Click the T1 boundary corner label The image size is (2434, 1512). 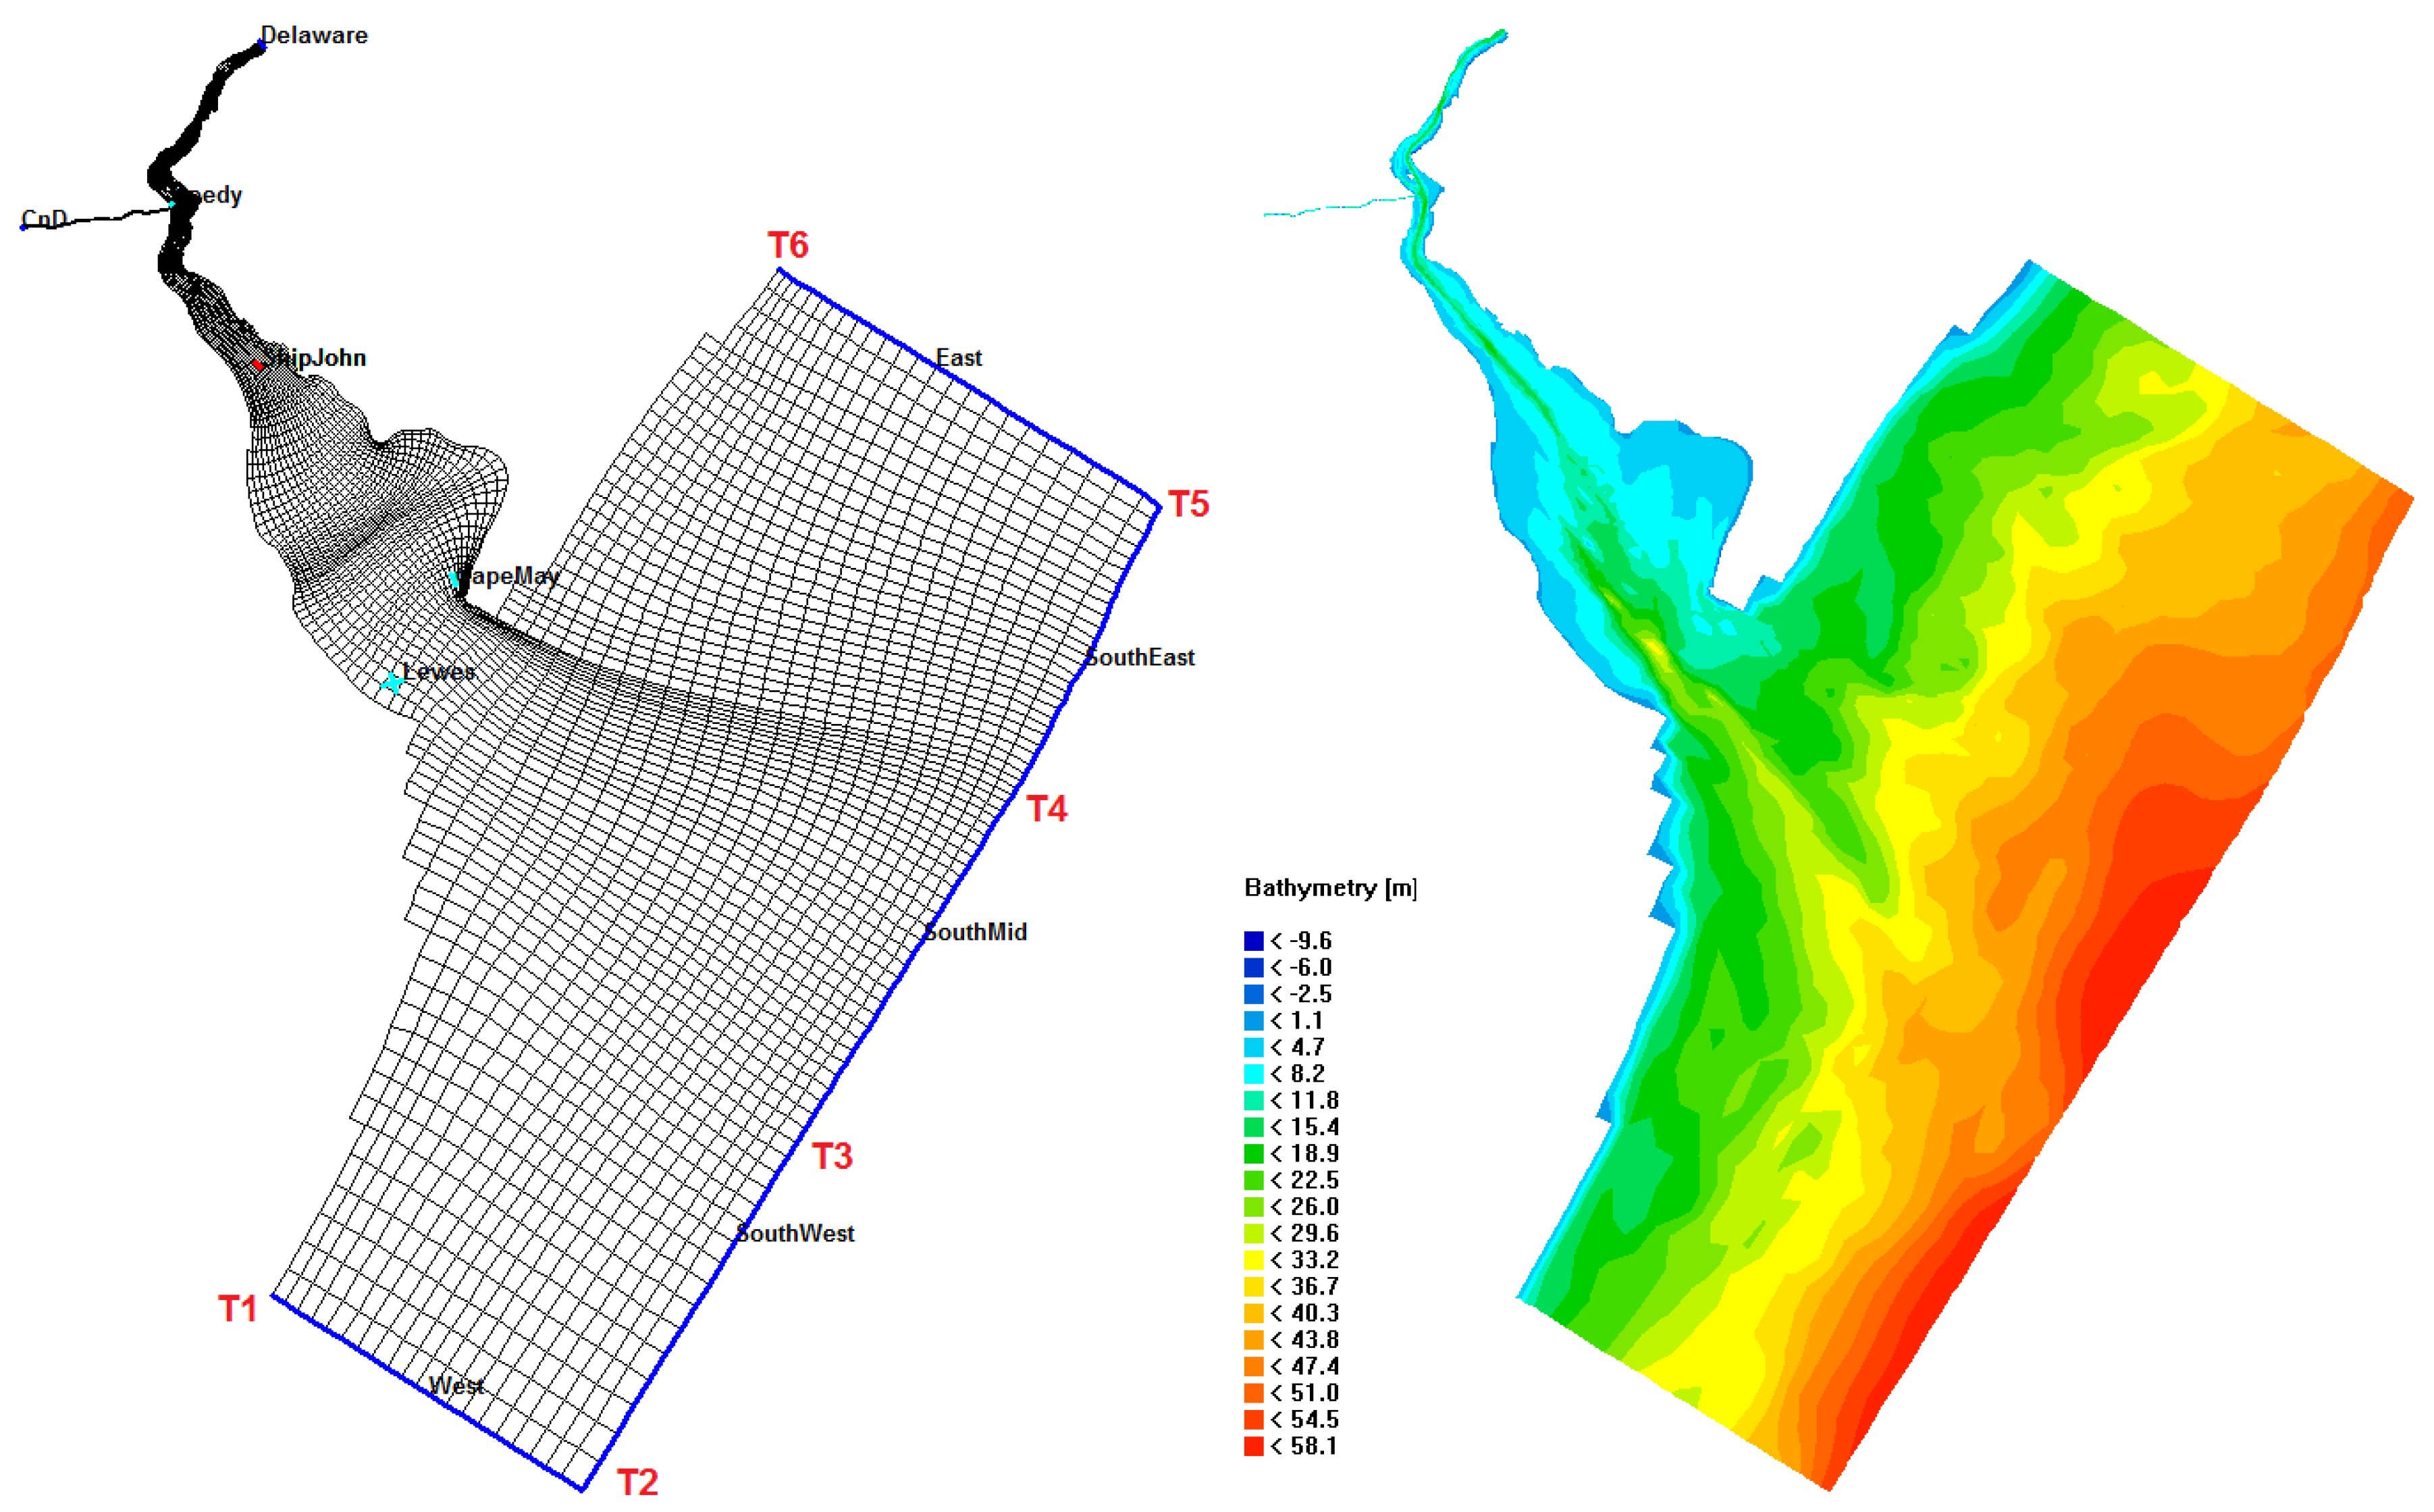[x=238, y=1309]
